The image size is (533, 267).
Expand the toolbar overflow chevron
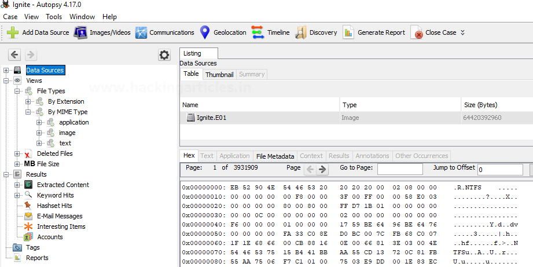point(462,32)
